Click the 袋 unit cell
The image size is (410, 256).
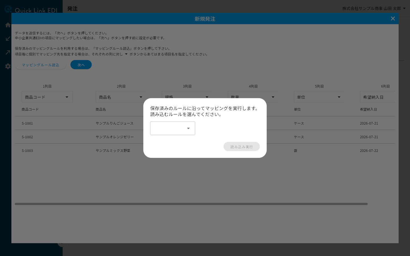pyautogui.click(x=296, y=150)
